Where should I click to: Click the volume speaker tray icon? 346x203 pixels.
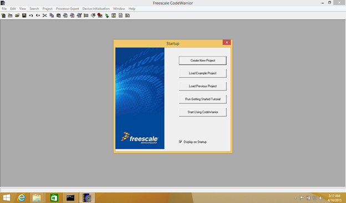click(321, 198)
